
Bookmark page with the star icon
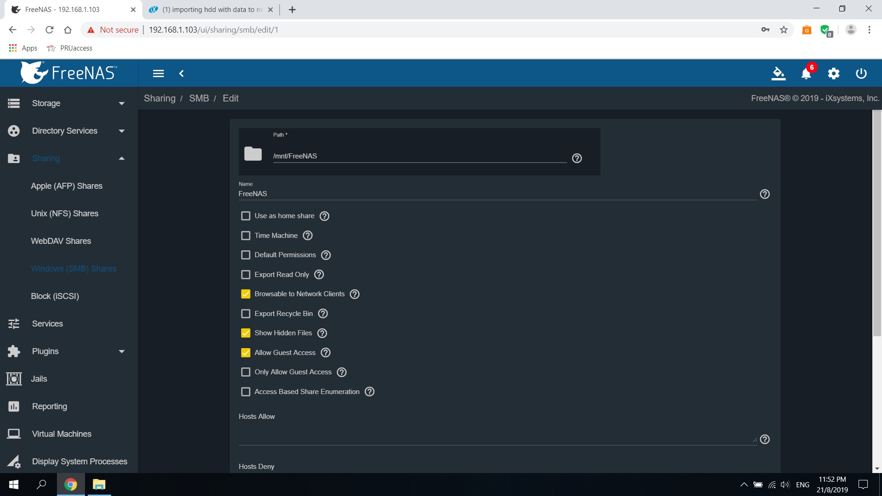(x=784, y=30)
